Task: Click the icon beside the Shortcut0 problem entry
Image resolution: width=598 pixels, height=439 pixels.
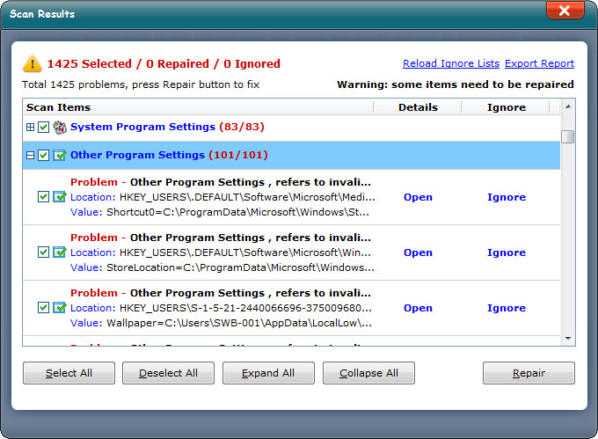Action: [60, 197]
